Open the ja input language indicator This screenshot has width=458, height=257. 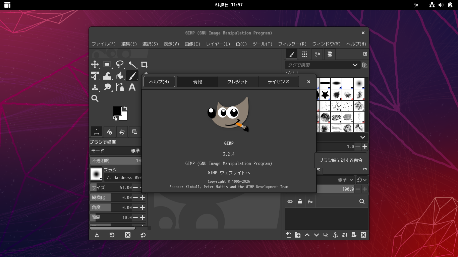pos(416,5)
